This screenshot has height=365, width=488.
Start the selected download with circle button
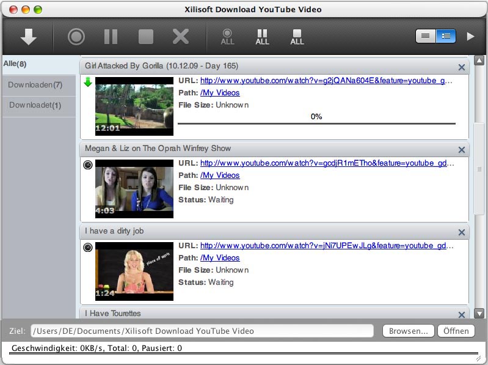pos(76,37)
